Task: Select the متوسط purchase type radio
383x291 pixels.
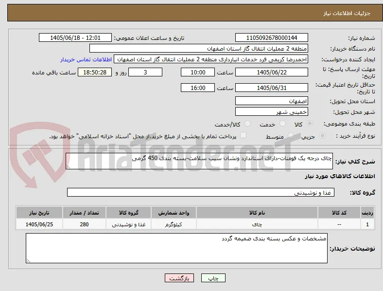Action: [291, 135]
